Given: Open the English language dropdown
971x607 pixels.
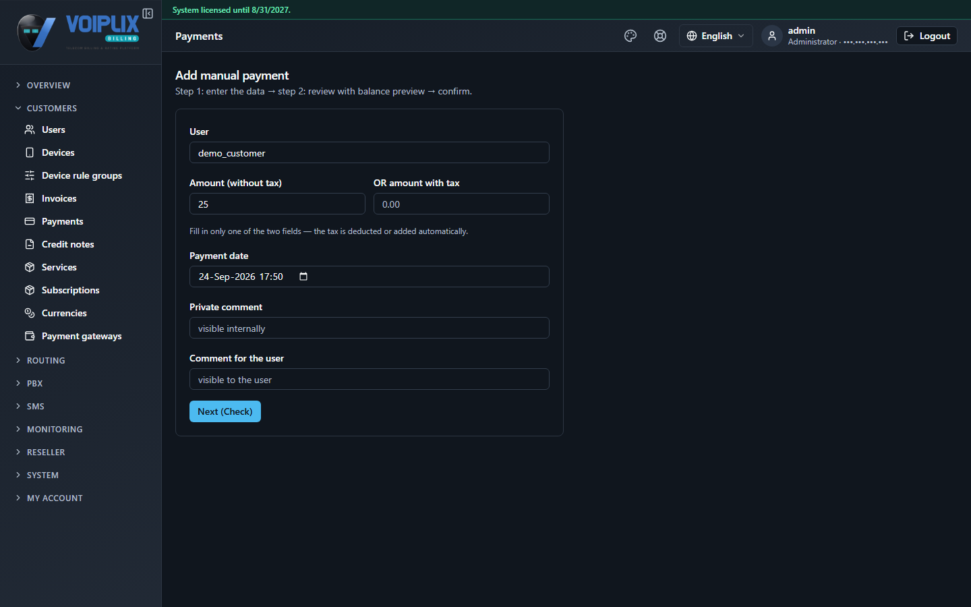Looking at the screenshot, I should 715,36.
